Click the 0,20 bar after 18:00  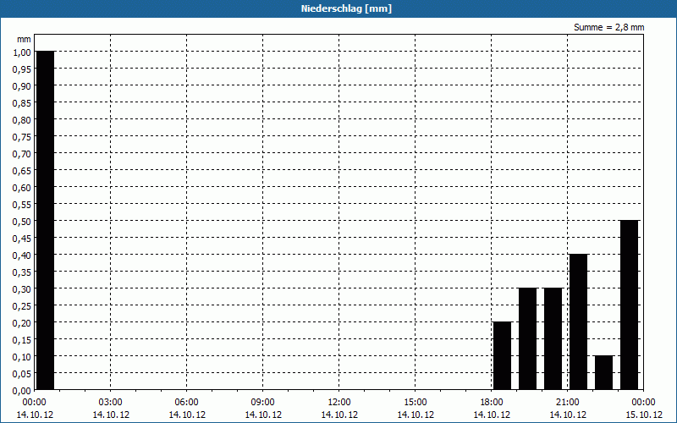coord(502,355)
